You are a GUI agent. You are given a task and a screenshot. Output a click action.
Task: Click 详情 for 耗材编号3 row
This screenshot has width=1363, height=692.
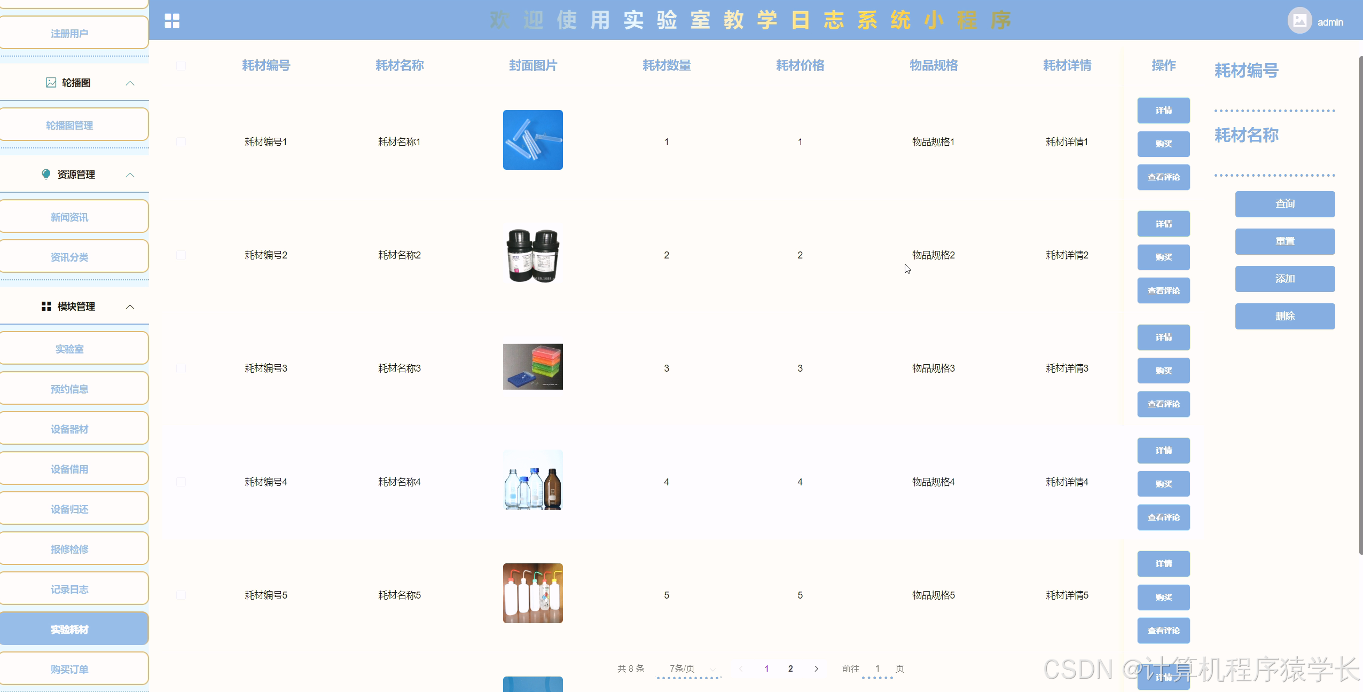(x=1164, y=337)
